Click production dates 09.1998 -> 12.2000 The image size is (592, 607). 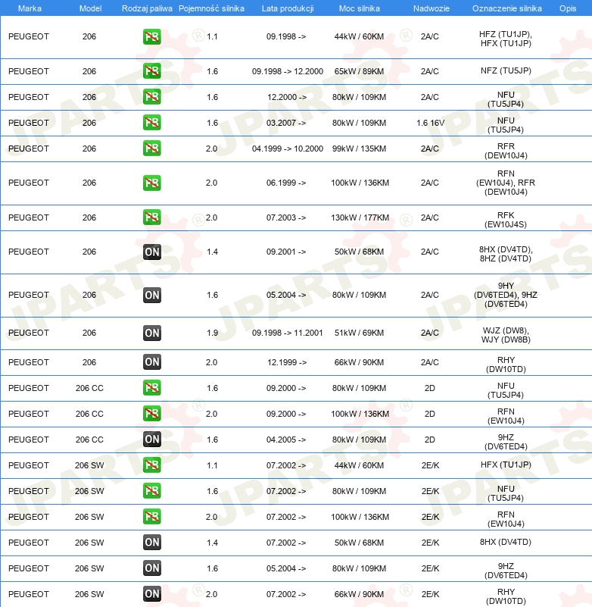pyautogui.click(x=288, y=71)
